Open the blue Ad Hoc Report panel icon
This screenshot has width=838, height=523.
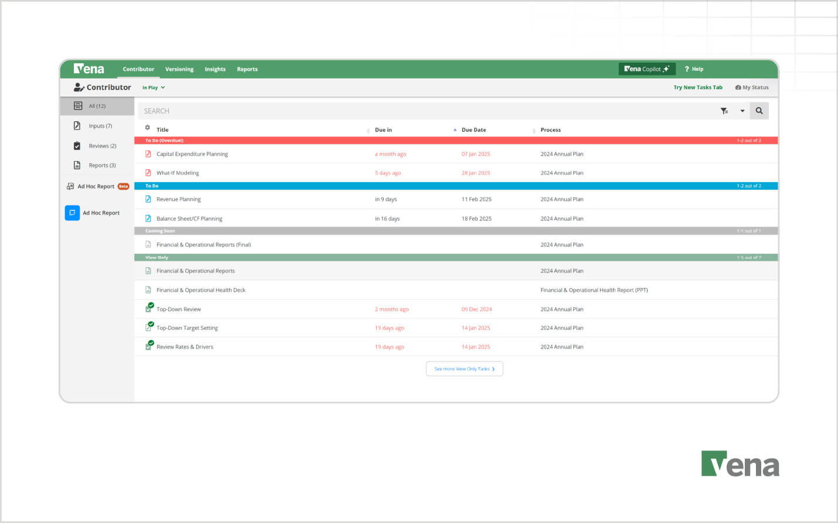72,213
